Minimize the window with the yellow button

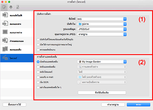point(6,2)
